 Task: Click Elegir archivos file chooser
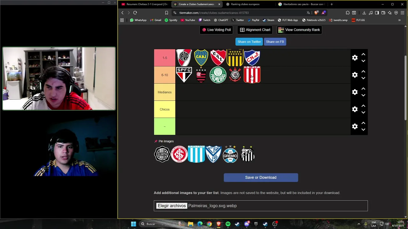coord(171,206)
